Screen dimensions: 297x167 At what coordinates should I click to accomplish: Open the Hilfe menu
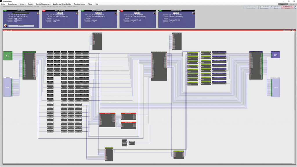pyautogui.click(x=97, y=4)
